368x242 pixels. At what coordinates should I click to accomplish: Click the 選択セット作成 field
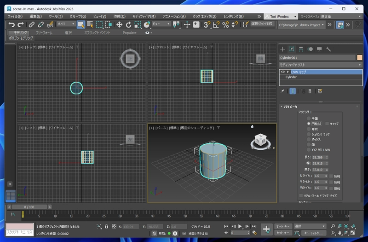tap(262, 24)
